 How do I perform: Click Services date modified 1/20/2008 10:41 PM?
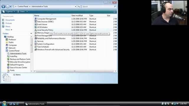point(79,41)
